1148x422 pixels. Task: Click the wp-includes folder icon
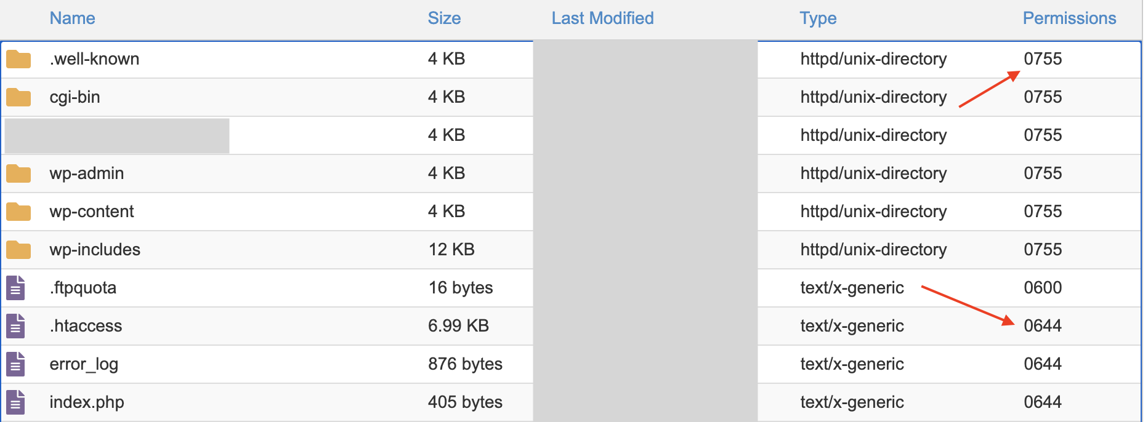[x=18, y=249]
